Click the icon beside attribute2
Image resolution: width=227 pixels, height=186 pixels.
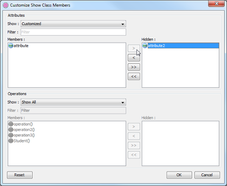pyautogui.click(x=145, y=46)
